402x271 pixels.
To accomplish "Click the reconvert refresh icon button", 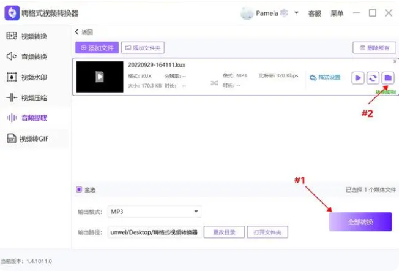I will coord(373,78).
